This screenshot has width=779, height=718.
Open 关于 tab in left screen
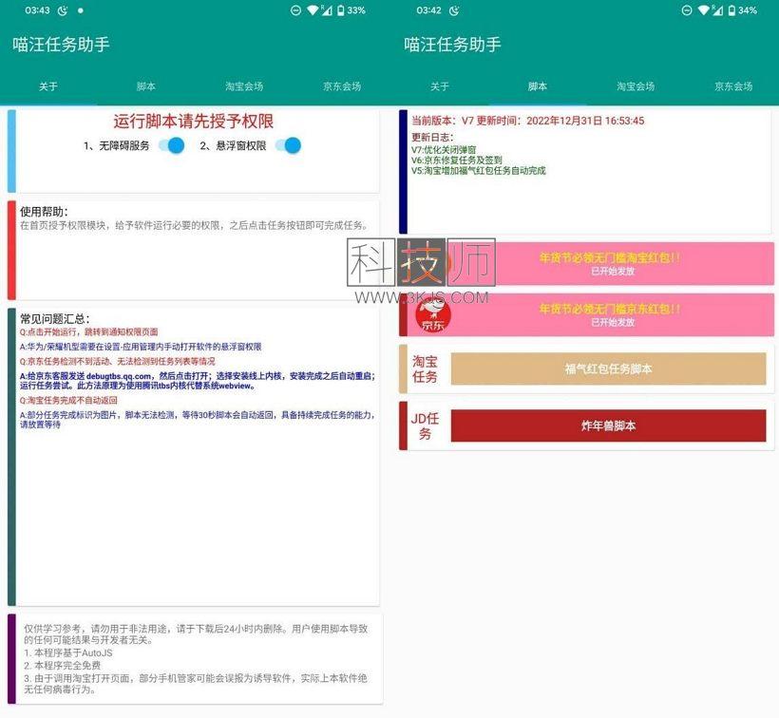pyautogui.click(x=48, y=86)
